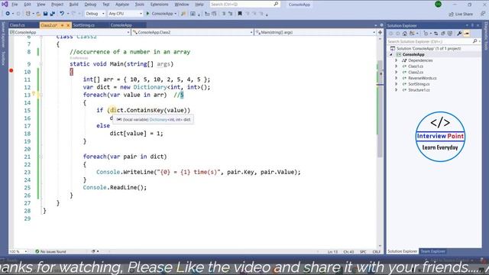Open the Debug menu
The height and width of the screenshot is (275, 489).
click(x=90, y=5)
